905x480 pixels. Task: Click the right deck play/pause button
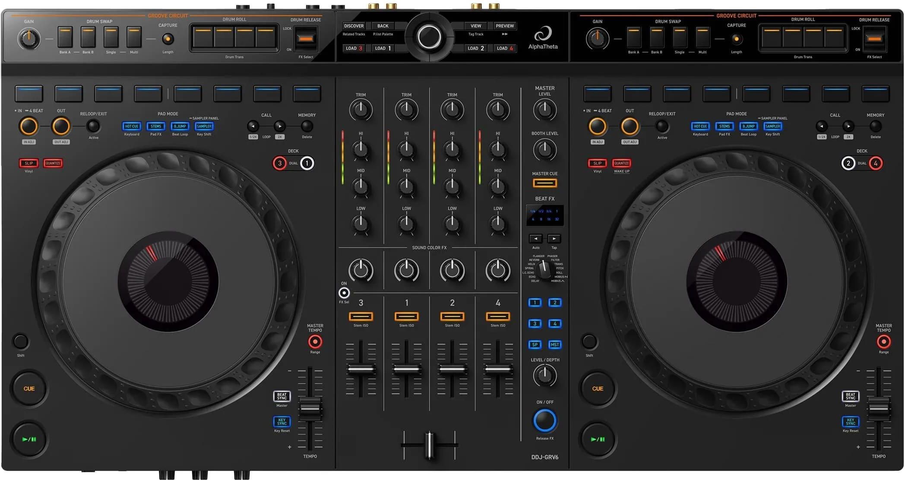(598, 439)
